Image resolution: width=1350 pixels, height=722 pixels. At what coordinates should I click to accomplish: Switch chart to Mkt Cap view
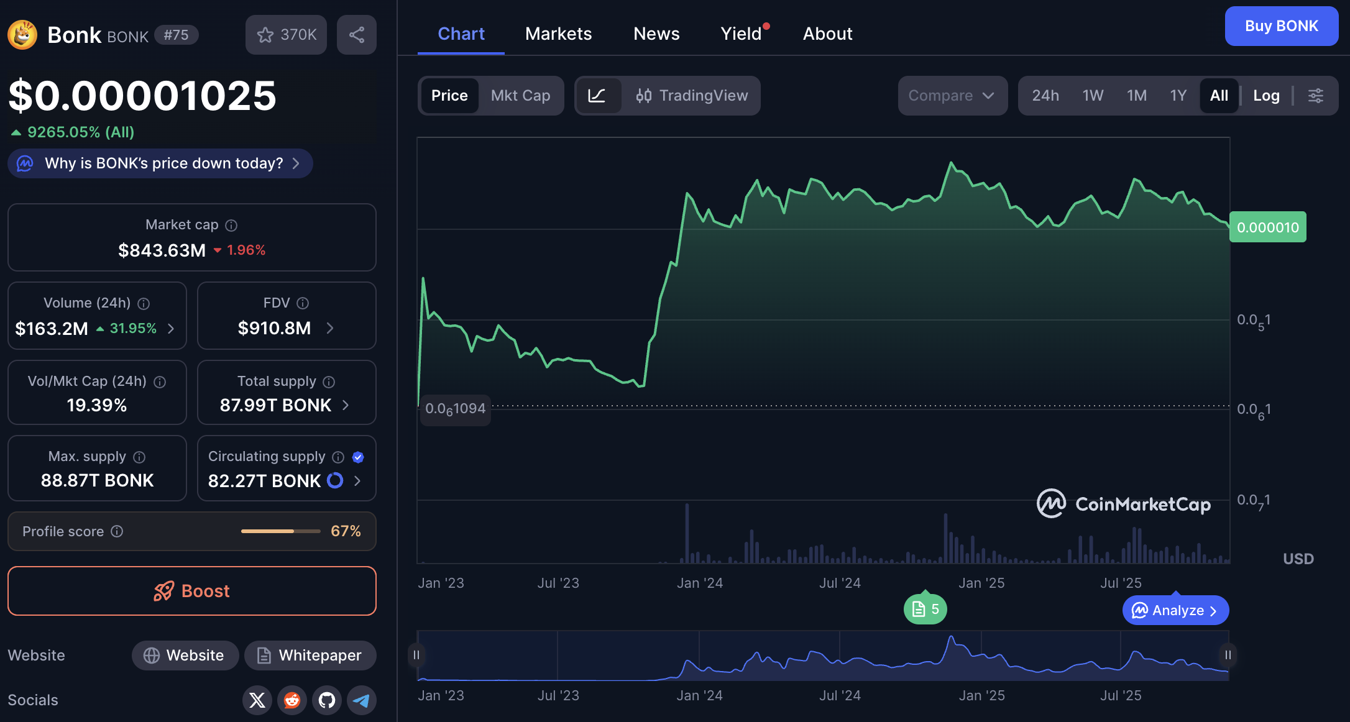click(x=520, y=96)
